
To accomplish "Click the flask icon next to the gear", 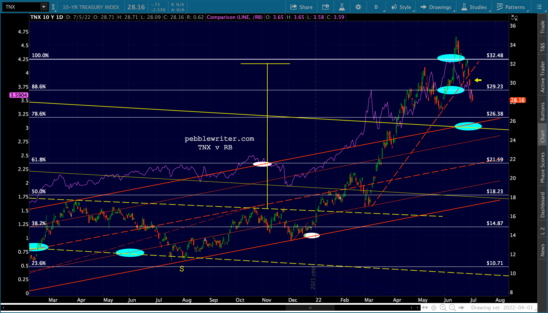I will click(x=342, y=7).
